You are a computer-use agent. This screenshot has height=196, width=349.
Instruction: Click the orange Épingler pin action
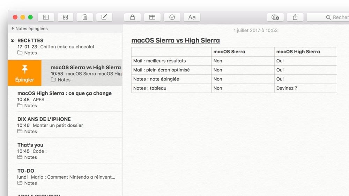click(24, 73)
